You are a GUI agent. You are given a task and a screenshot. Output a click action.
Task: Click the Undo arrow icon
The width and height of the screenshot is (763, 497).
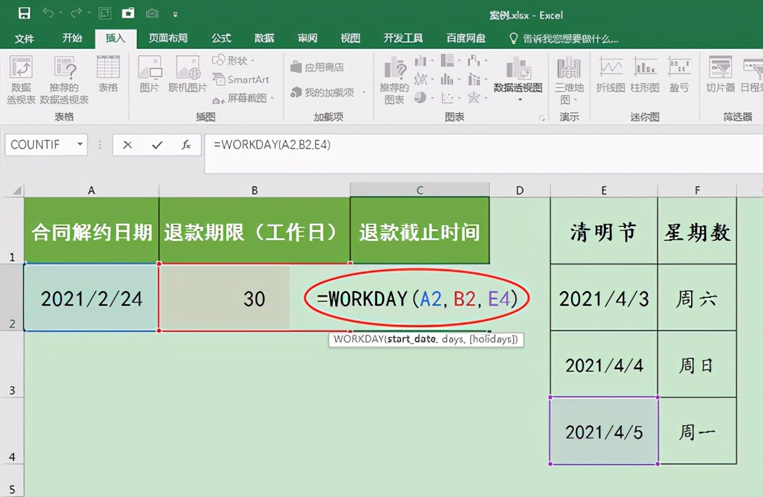(x=48, y=13)
